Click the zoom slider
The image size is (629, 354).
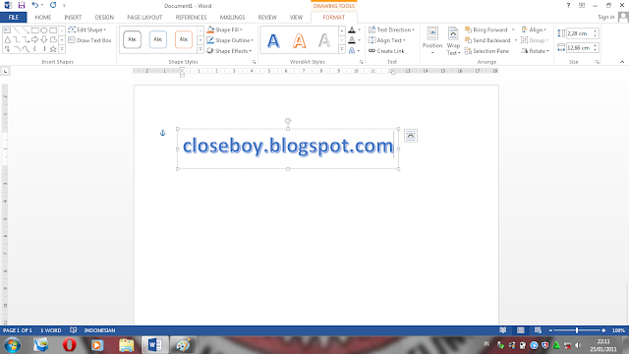(577, 330)
